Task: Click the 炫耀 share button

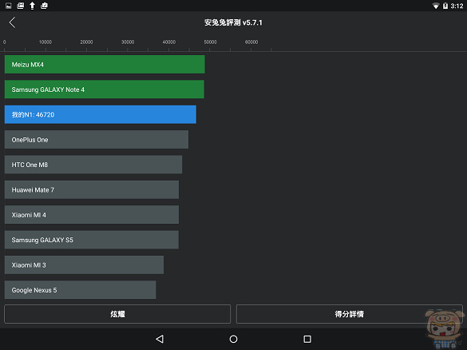Action: tap(117, 314)
